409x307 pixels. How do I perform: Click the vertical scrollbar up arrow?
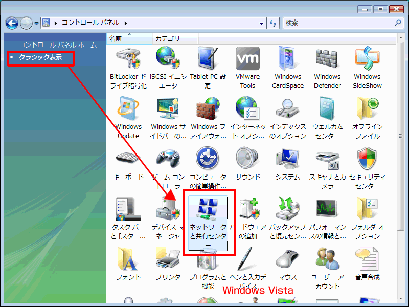[401, 38]
